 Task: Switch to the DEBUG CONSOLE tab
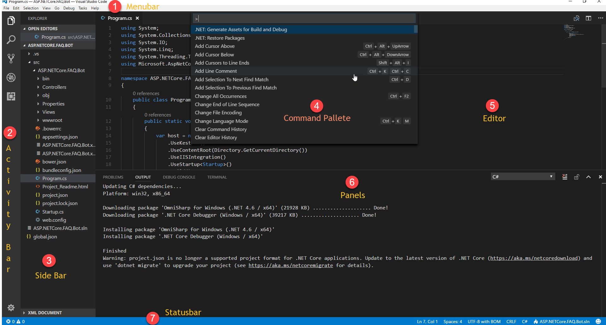pyautogui.click(x=179, y=177)
